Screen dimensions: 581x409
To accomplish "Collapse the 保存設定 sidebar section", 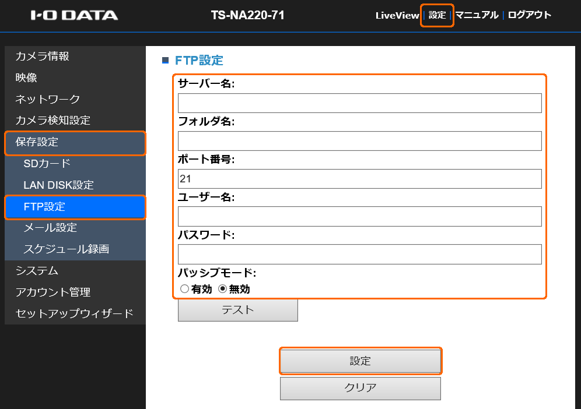I will pos(75,142).
